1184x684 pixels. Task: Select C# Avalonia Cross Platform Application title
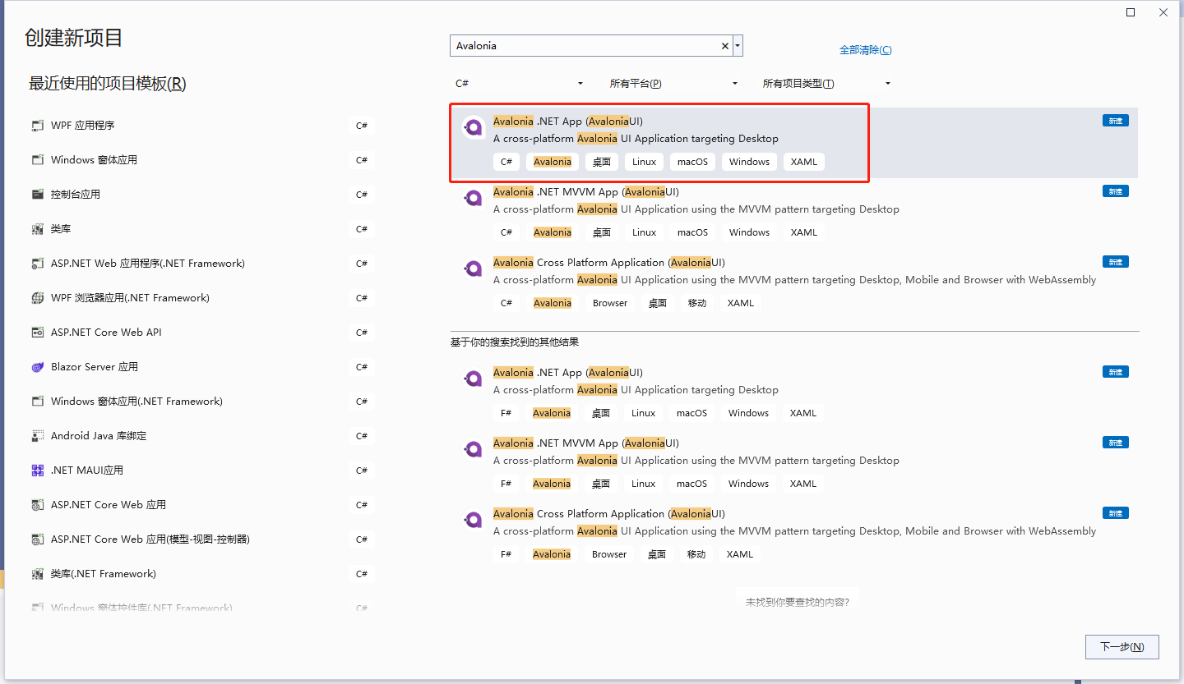pos(609,263)
